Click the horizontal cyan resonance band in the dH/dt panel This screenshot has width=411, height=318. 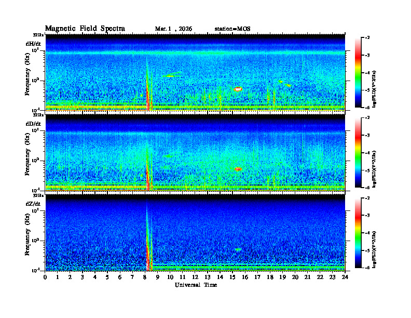click(195, 53)
